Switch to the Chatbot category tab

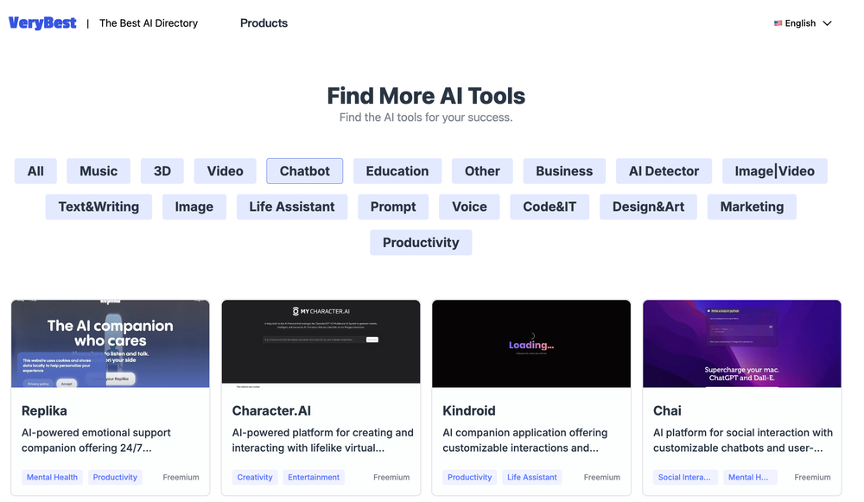304,171
